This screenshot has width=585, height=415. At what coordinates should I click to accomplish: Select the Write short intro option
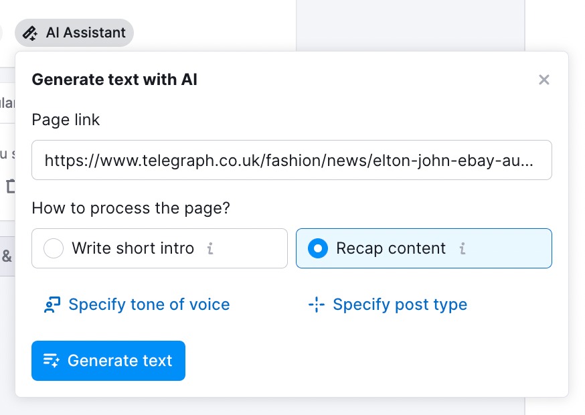tap(160, 248)
